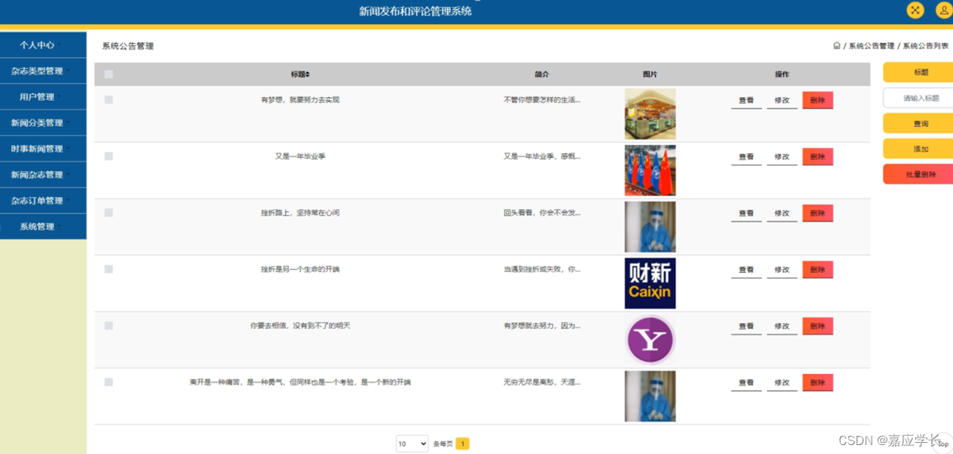Click the home icon in breadcrumb
The image size is (953, 454).
tap(836, 46)
